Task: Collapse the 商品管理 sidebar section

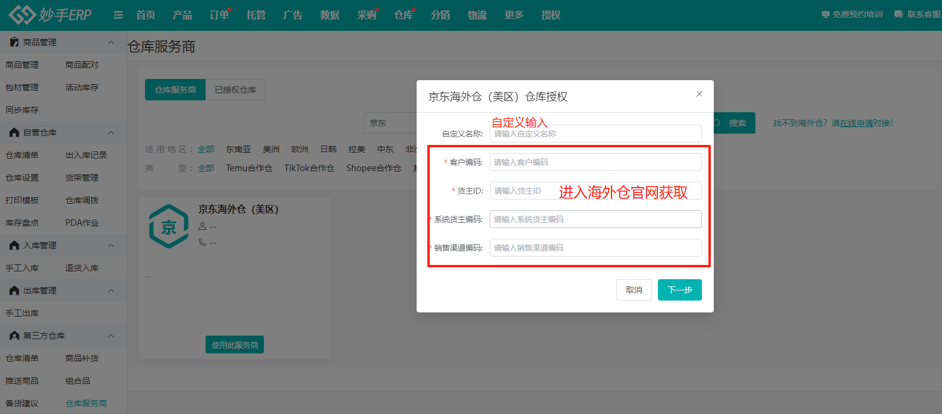Action: 111,42
